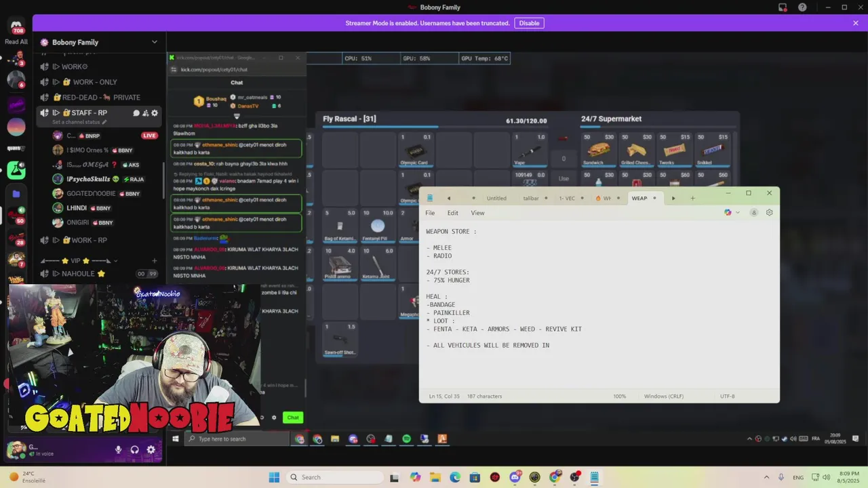The width and height of the screenshot is (868, 488).
Task: Disable Streamer Mode via the Disable button
Action: click(529, 23)
